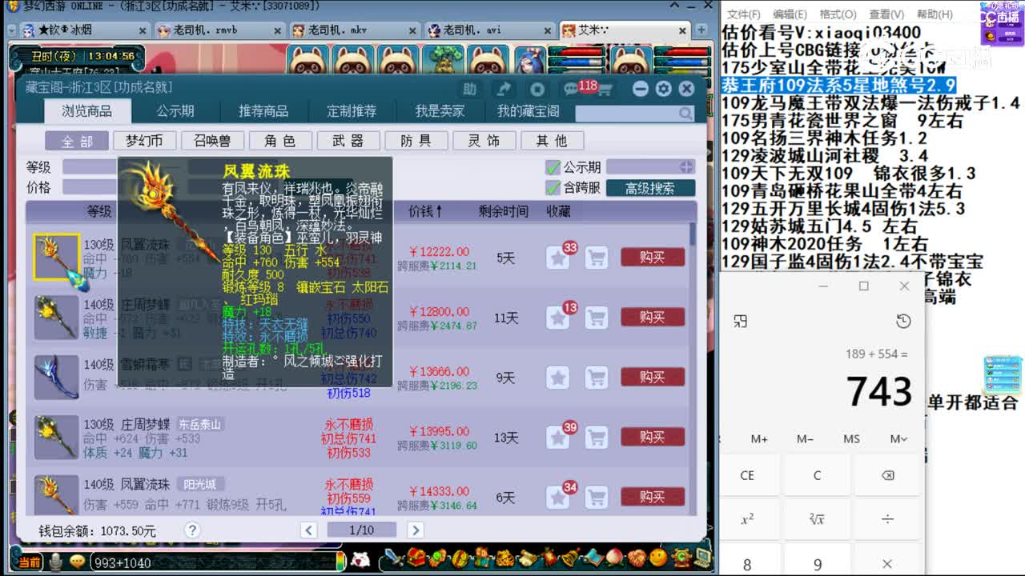Viewport: 1025px width, 576px height.
Task: Favorite the 12222.00 listing with star icon
Action: (558, 258)
